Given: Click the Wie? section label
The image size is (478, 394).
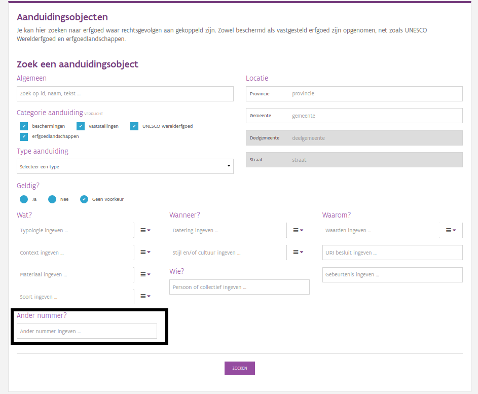Looking at the screenshot, I should [x=177, y=271].
